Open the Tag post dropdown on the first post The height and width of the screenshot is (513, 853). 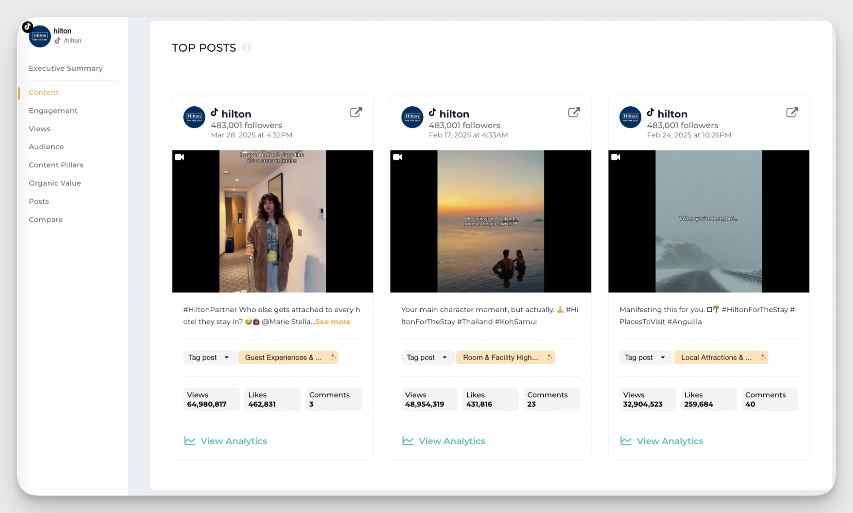[209, 357]
